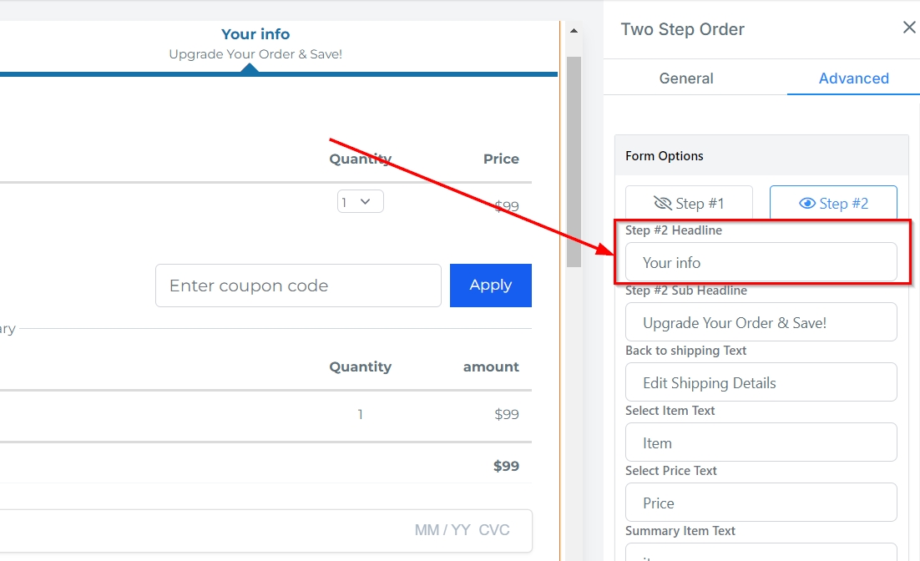
Task: Click the card CVC field
Action: (x=493, y=530)
